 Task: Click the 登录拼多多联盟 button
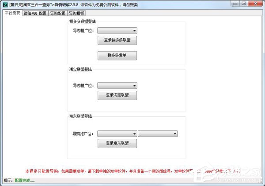click(x=117, y=40)
